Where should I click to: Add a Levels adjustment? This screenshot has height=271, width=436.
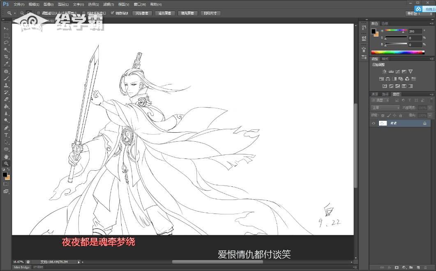pyautogui.click(x=391, y=71)
